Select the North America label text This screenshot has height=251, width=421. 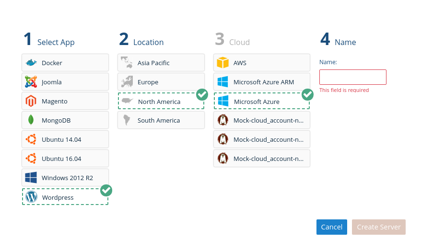tap(159, 102)
